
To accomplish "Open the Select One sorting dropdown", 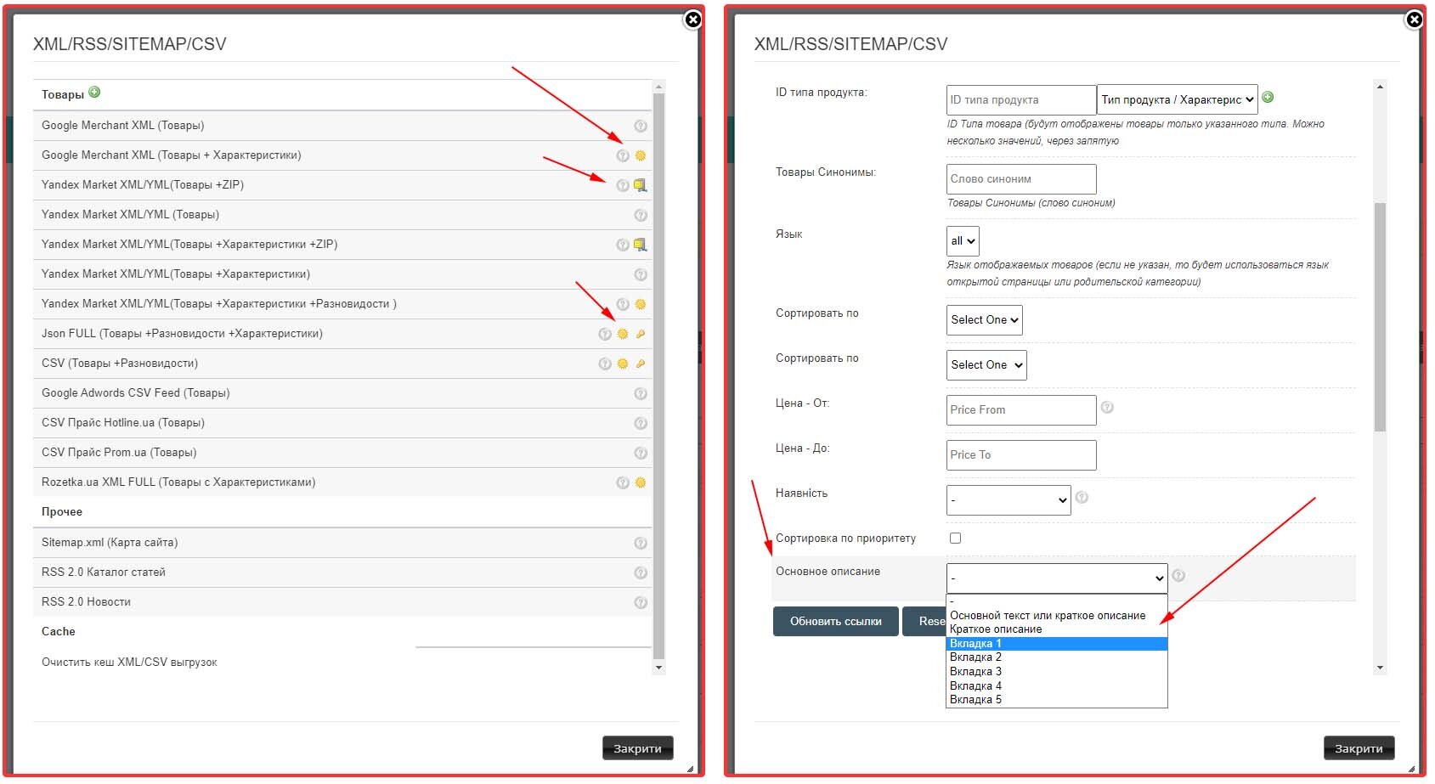I will (984, 319).
